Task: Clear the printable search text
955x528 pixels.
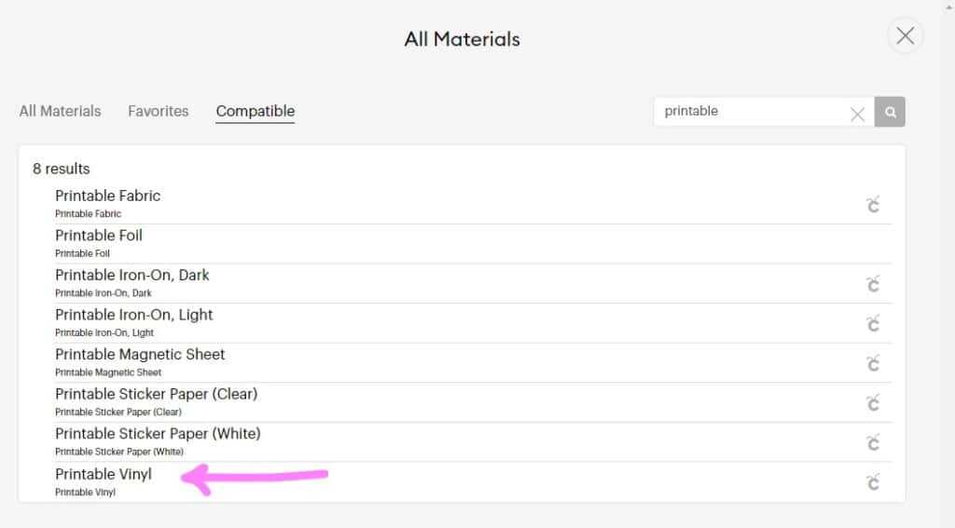Action: [857, 114]
